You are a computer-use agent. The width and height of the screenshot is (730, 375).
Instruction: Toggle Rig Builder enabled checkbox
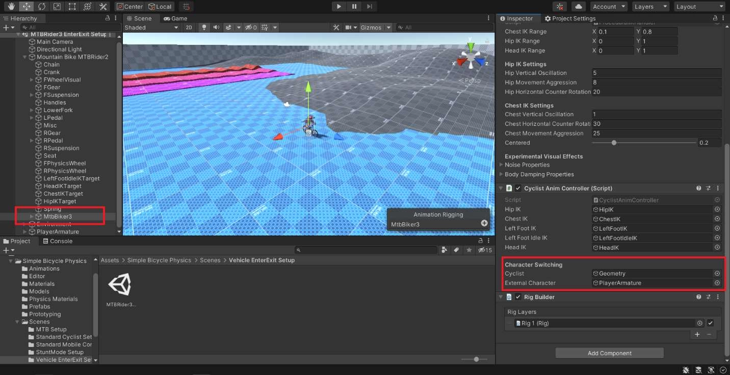518,297
